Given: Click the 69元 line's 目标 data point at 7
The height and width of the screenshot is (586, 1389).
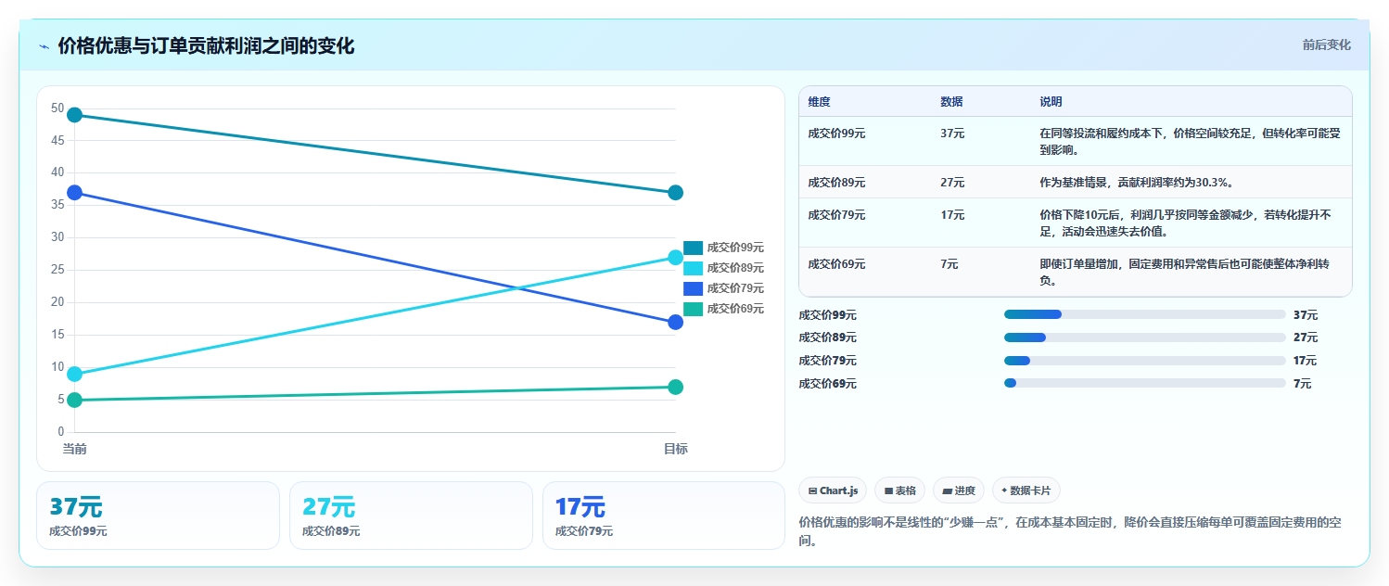Looking at the screenshot, I should [675, 387].
